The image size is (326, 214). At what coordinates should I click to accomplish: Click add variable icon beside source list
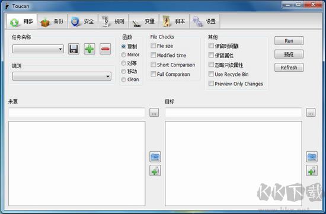coord(155,171)
